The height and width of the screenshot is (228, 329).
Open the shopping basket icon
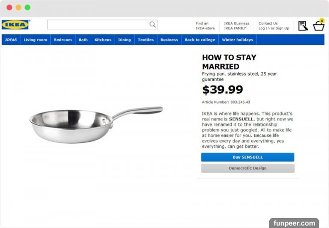click(319, 25)
